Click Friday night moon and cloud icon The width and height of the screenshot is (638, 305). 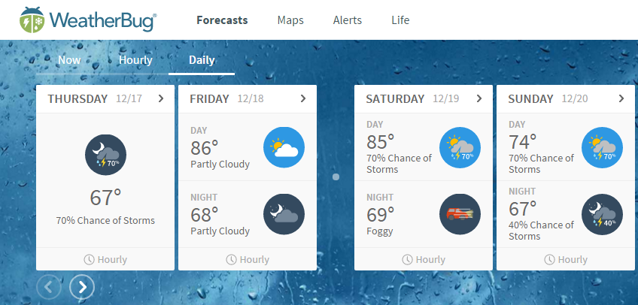tap(284, 214)
